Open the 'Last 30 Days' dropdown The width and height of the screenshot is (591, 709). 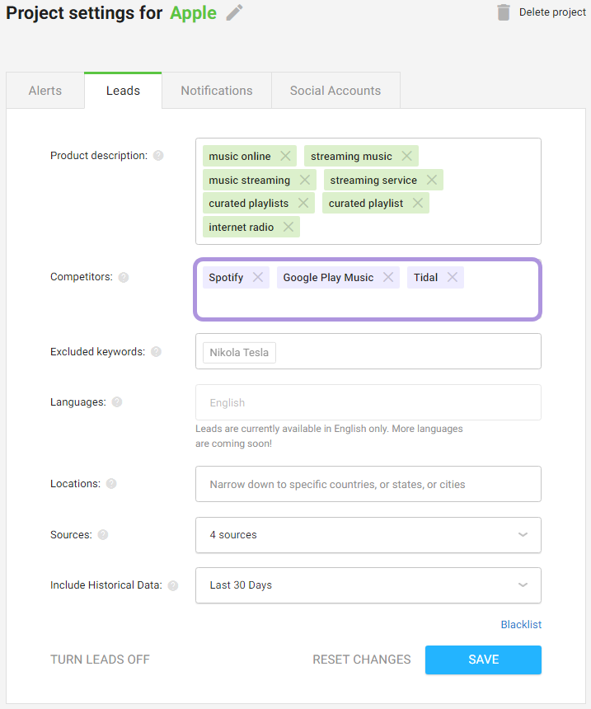368,585
